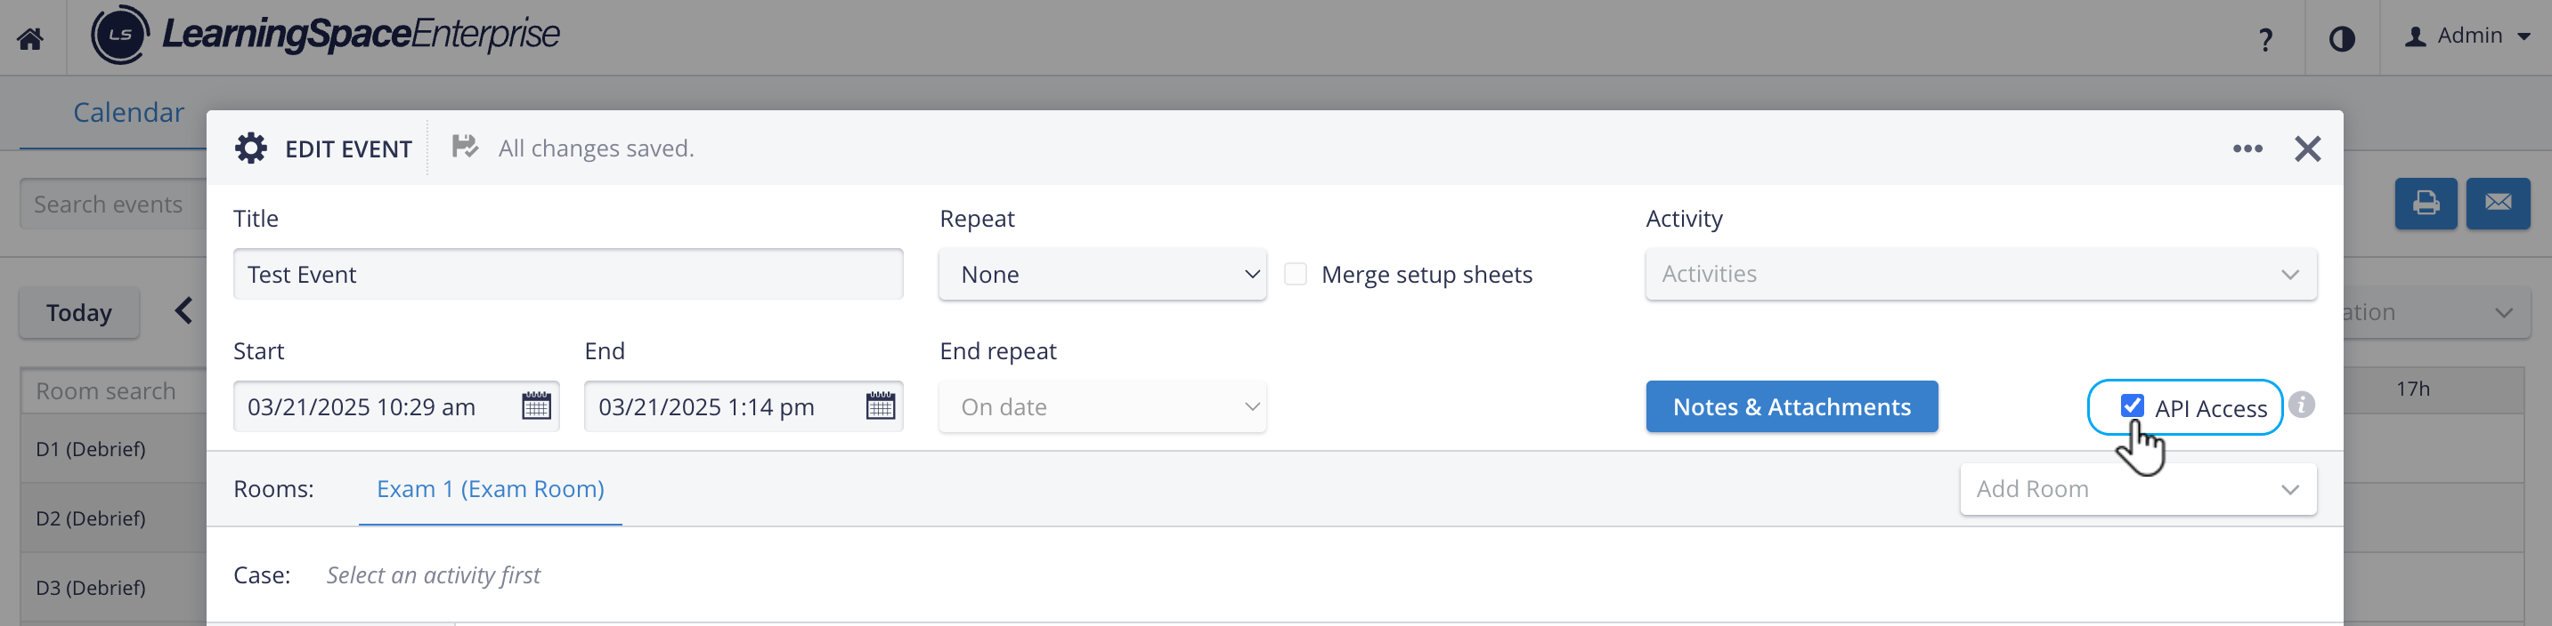Open the Activities dropdown
The height and width of the screenshot is (626, 2552).
click(1980, 274)
